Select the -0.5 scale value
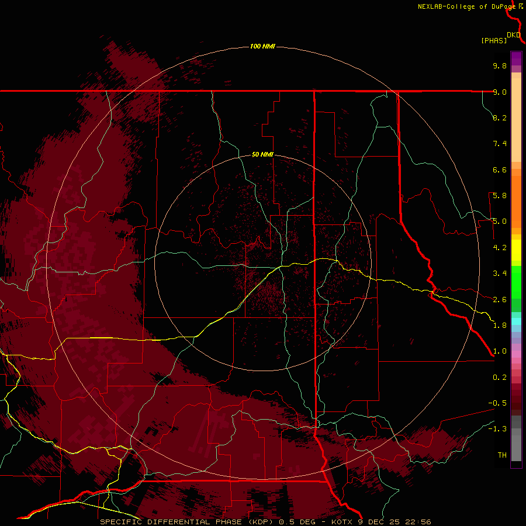526x526 pixels. (497, 403)
